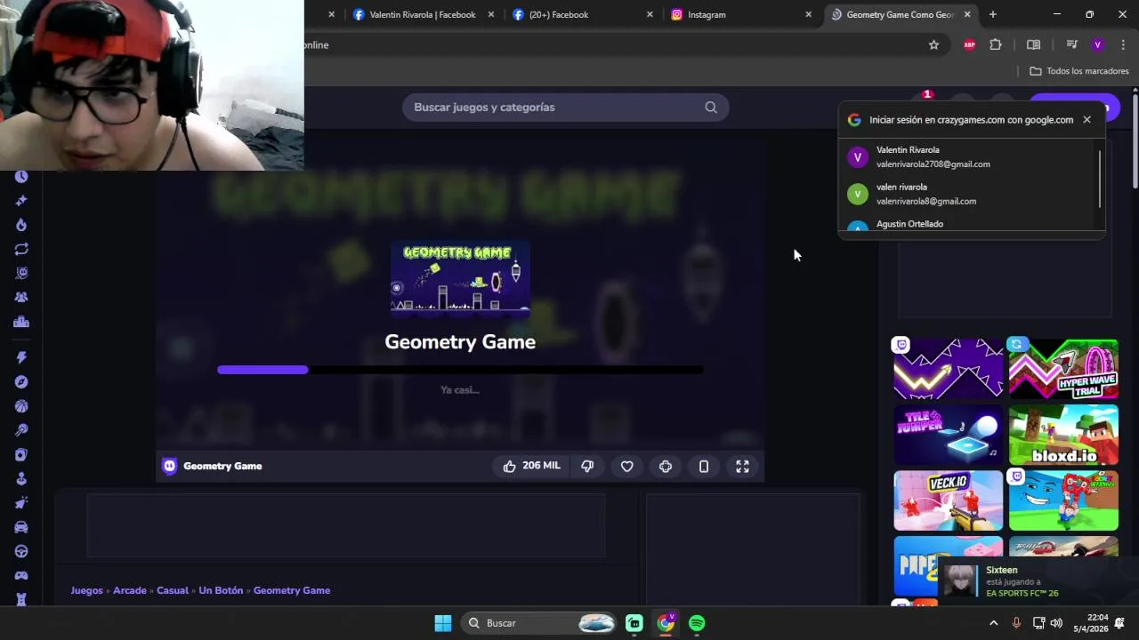Close the Google sign-in popup
1139x640 pixels.
tap(1086, 120)
